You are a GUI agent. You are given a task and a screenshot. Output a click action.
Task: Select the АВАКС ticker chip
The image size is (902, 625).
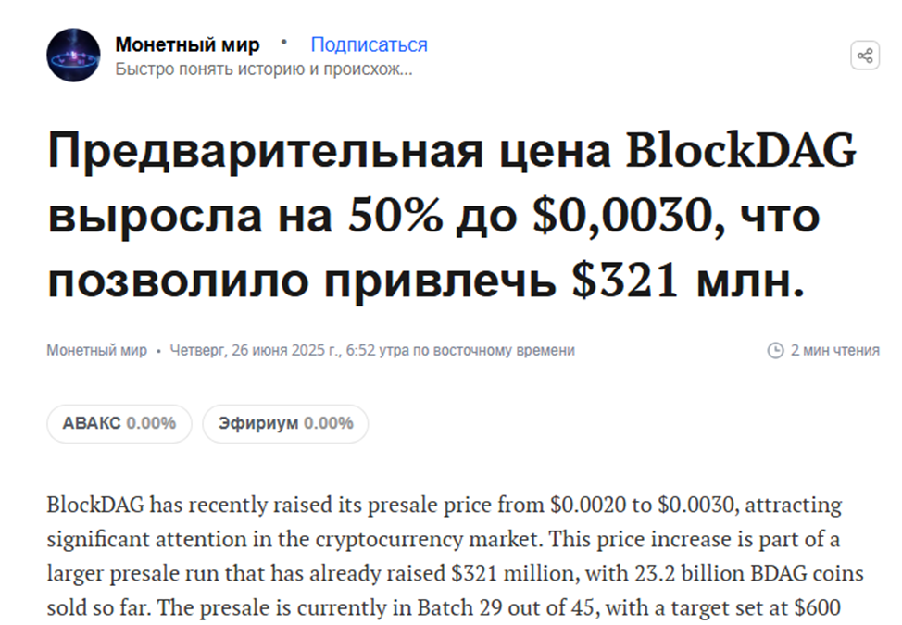(119, 424)
